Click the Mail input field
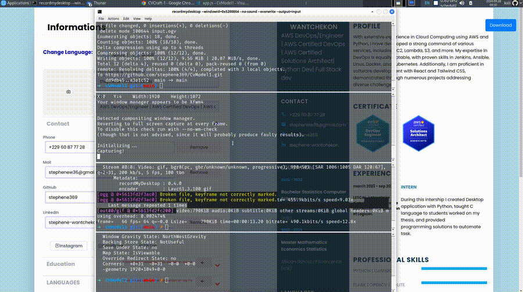 pos(70,172)
